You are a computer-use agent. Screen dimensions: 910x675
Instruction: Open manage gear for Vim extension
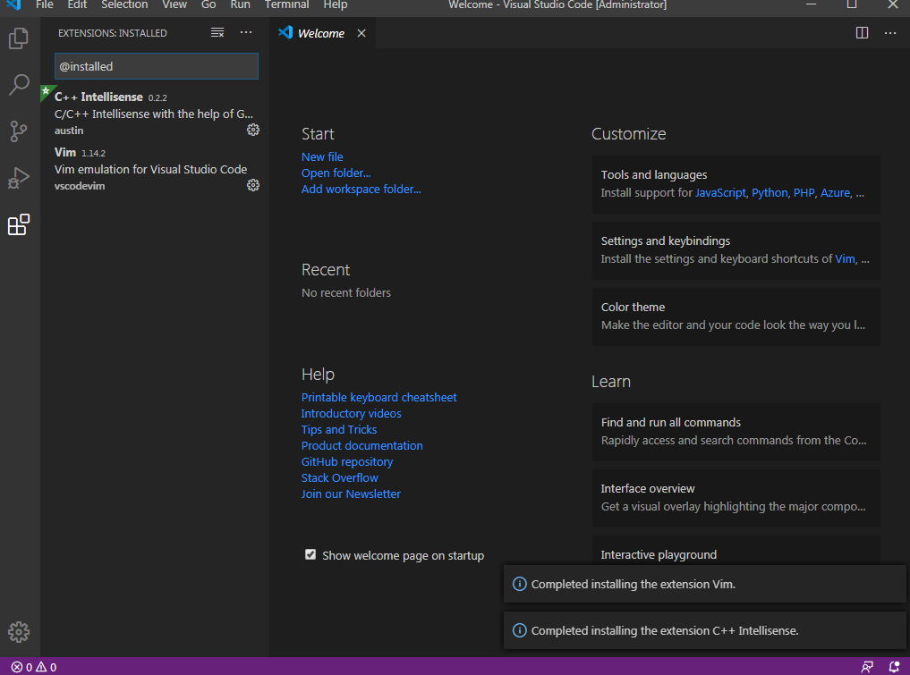[253, 186]
